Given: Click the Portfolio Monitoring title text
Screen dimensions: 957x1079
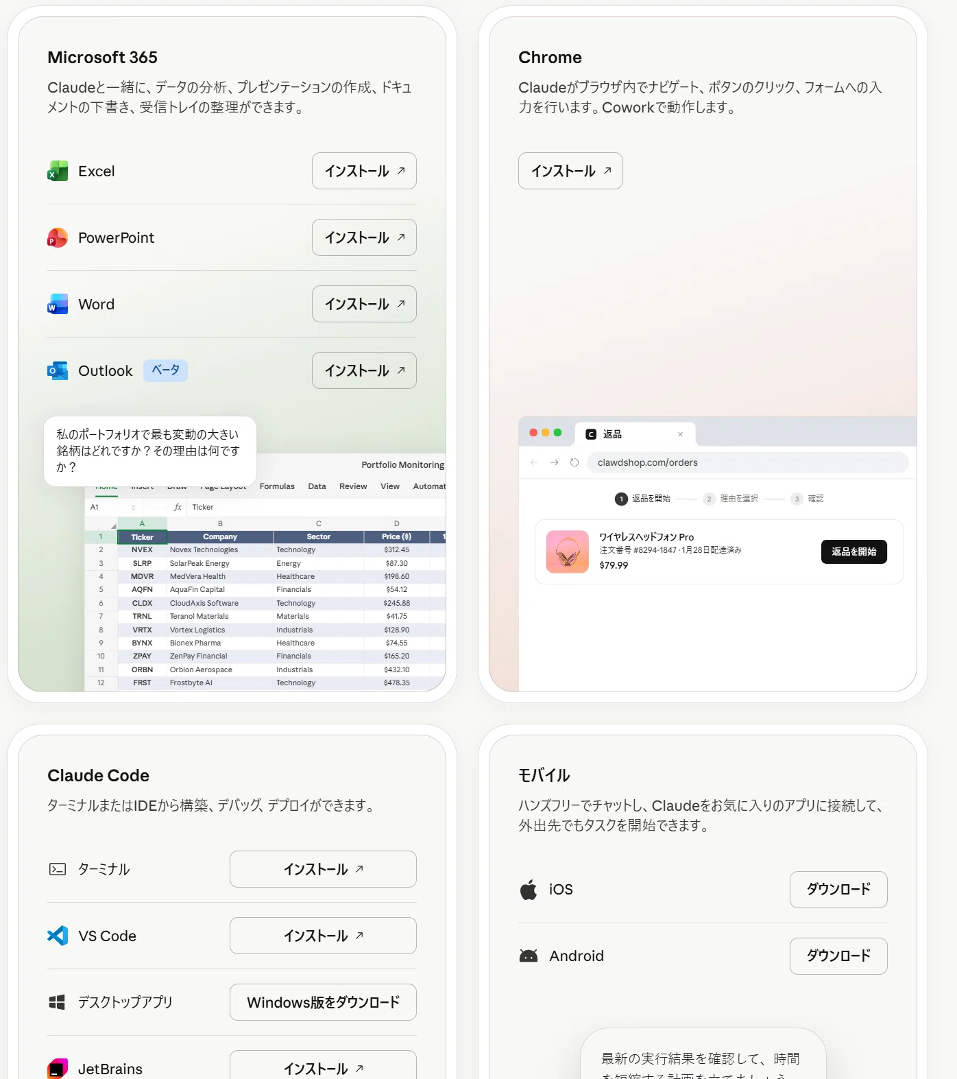Looking at the screenshot, I should pos(403,465).
